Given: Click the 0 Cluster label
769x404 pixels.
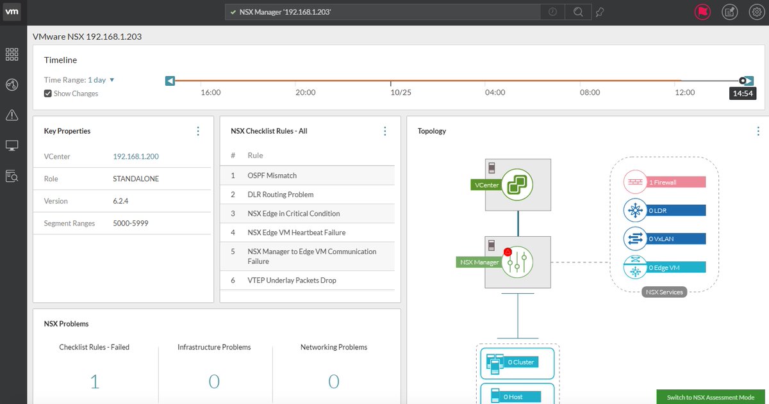Looking at the screenshot, I should pyautogui.click(x=521, y=362).
